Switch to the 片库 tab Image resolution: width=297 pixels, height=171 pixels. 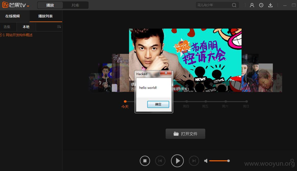coord(75,5)
